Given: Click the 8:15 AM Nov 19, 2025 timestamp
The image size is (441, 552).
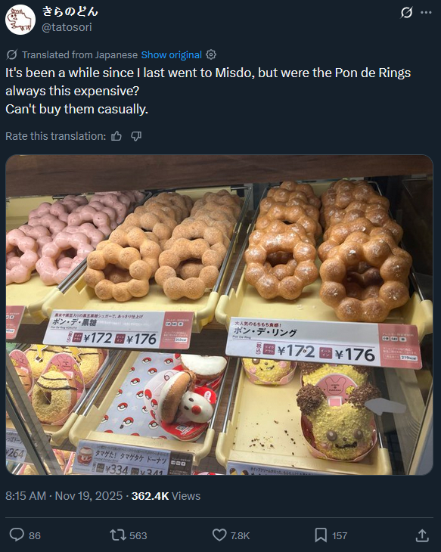Looking at the screenshot, I should pyautogui.click(x=64, y=496).
